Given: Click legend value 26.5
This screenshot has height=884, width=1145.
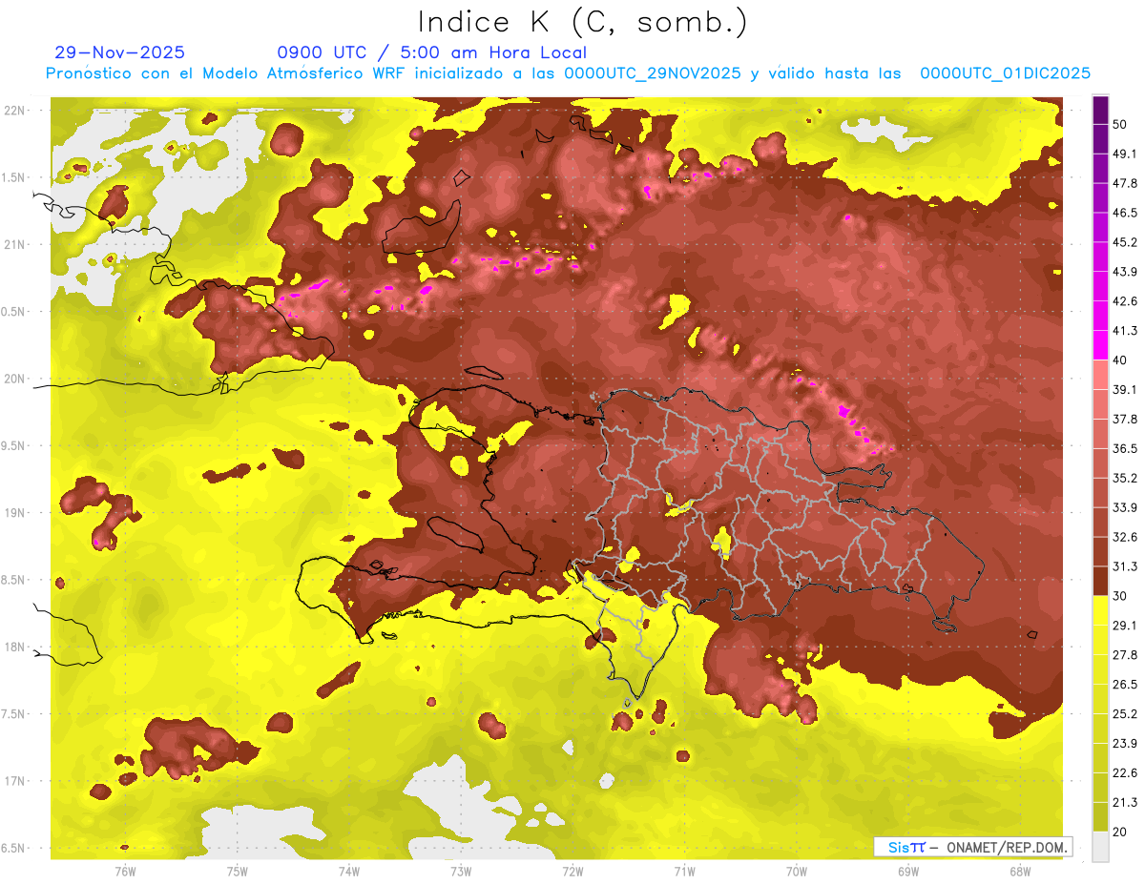Looking at the screenshot, I should click(x=1125, y=684).
